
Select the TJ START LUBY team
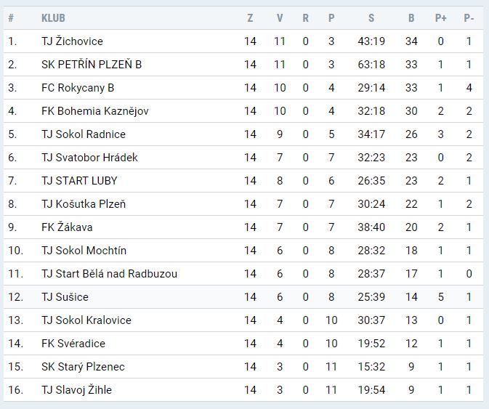click(79, 181)
